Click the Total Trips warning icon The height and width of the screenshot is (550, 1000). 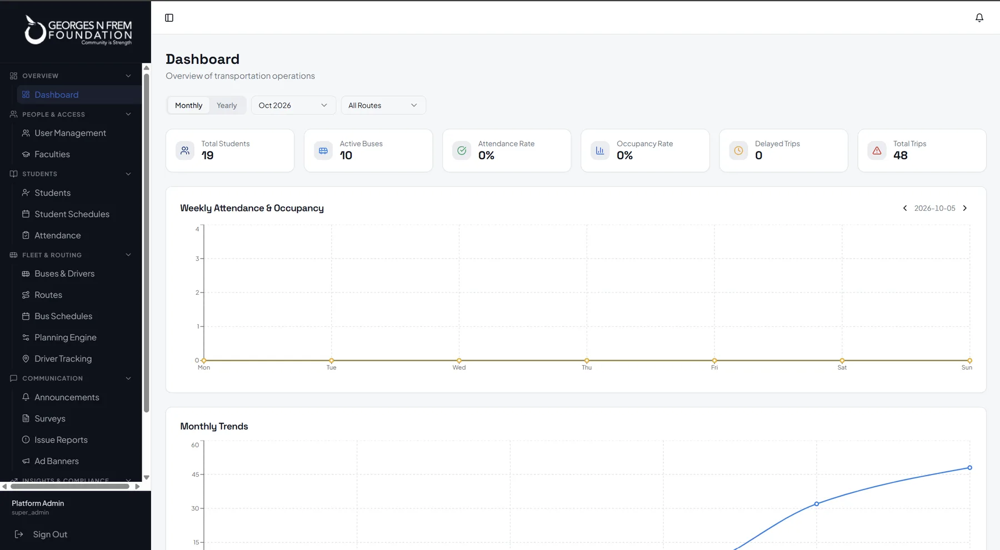coord(877,150)
